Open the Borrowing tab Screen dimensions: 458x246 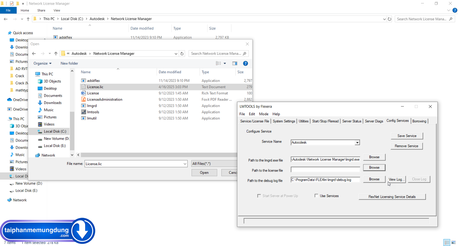[419, 121]
